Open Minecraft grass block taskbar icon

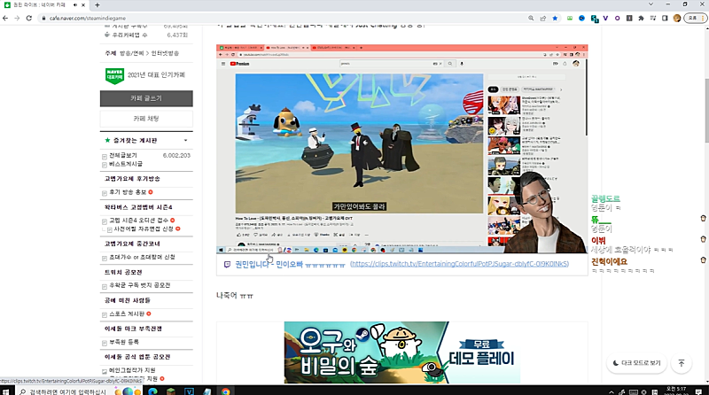coord(171,391)
